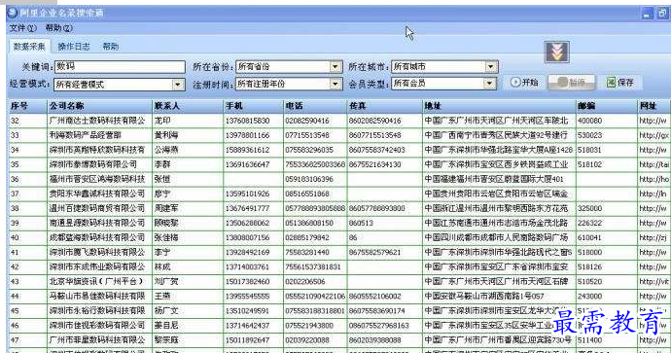Click the app icon in title bar
This screenshot has width=671, height=353.
click(13, 13)
